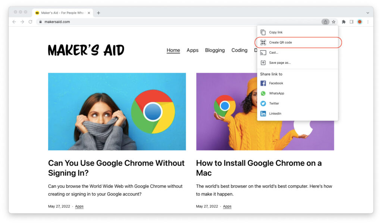Click the Maker's Aid tab favicon
382x224 pixels.
coord(37,13)
